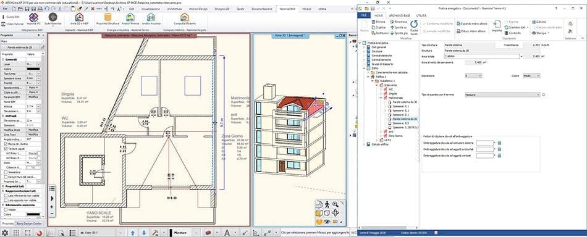Toggle Lato-riferimento non visibile checkbox
This screenshot has height=237, width=587.
pyautogui.click(x=5, y=196)
